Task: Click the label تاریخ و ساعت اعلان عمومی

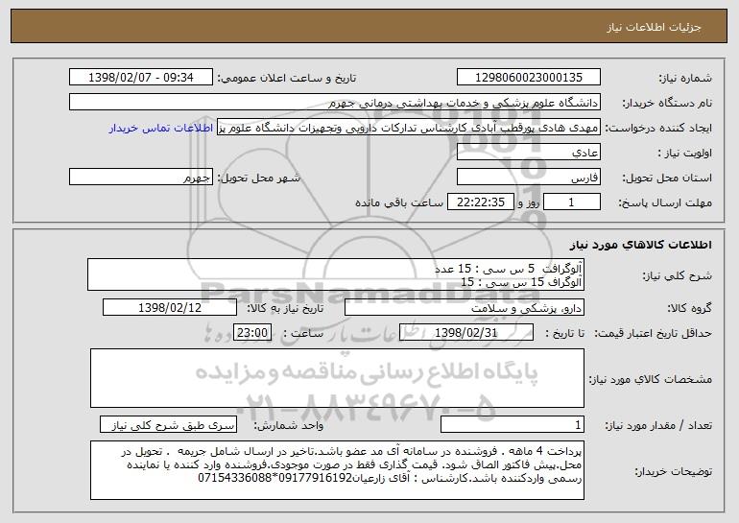Action: 287,79
